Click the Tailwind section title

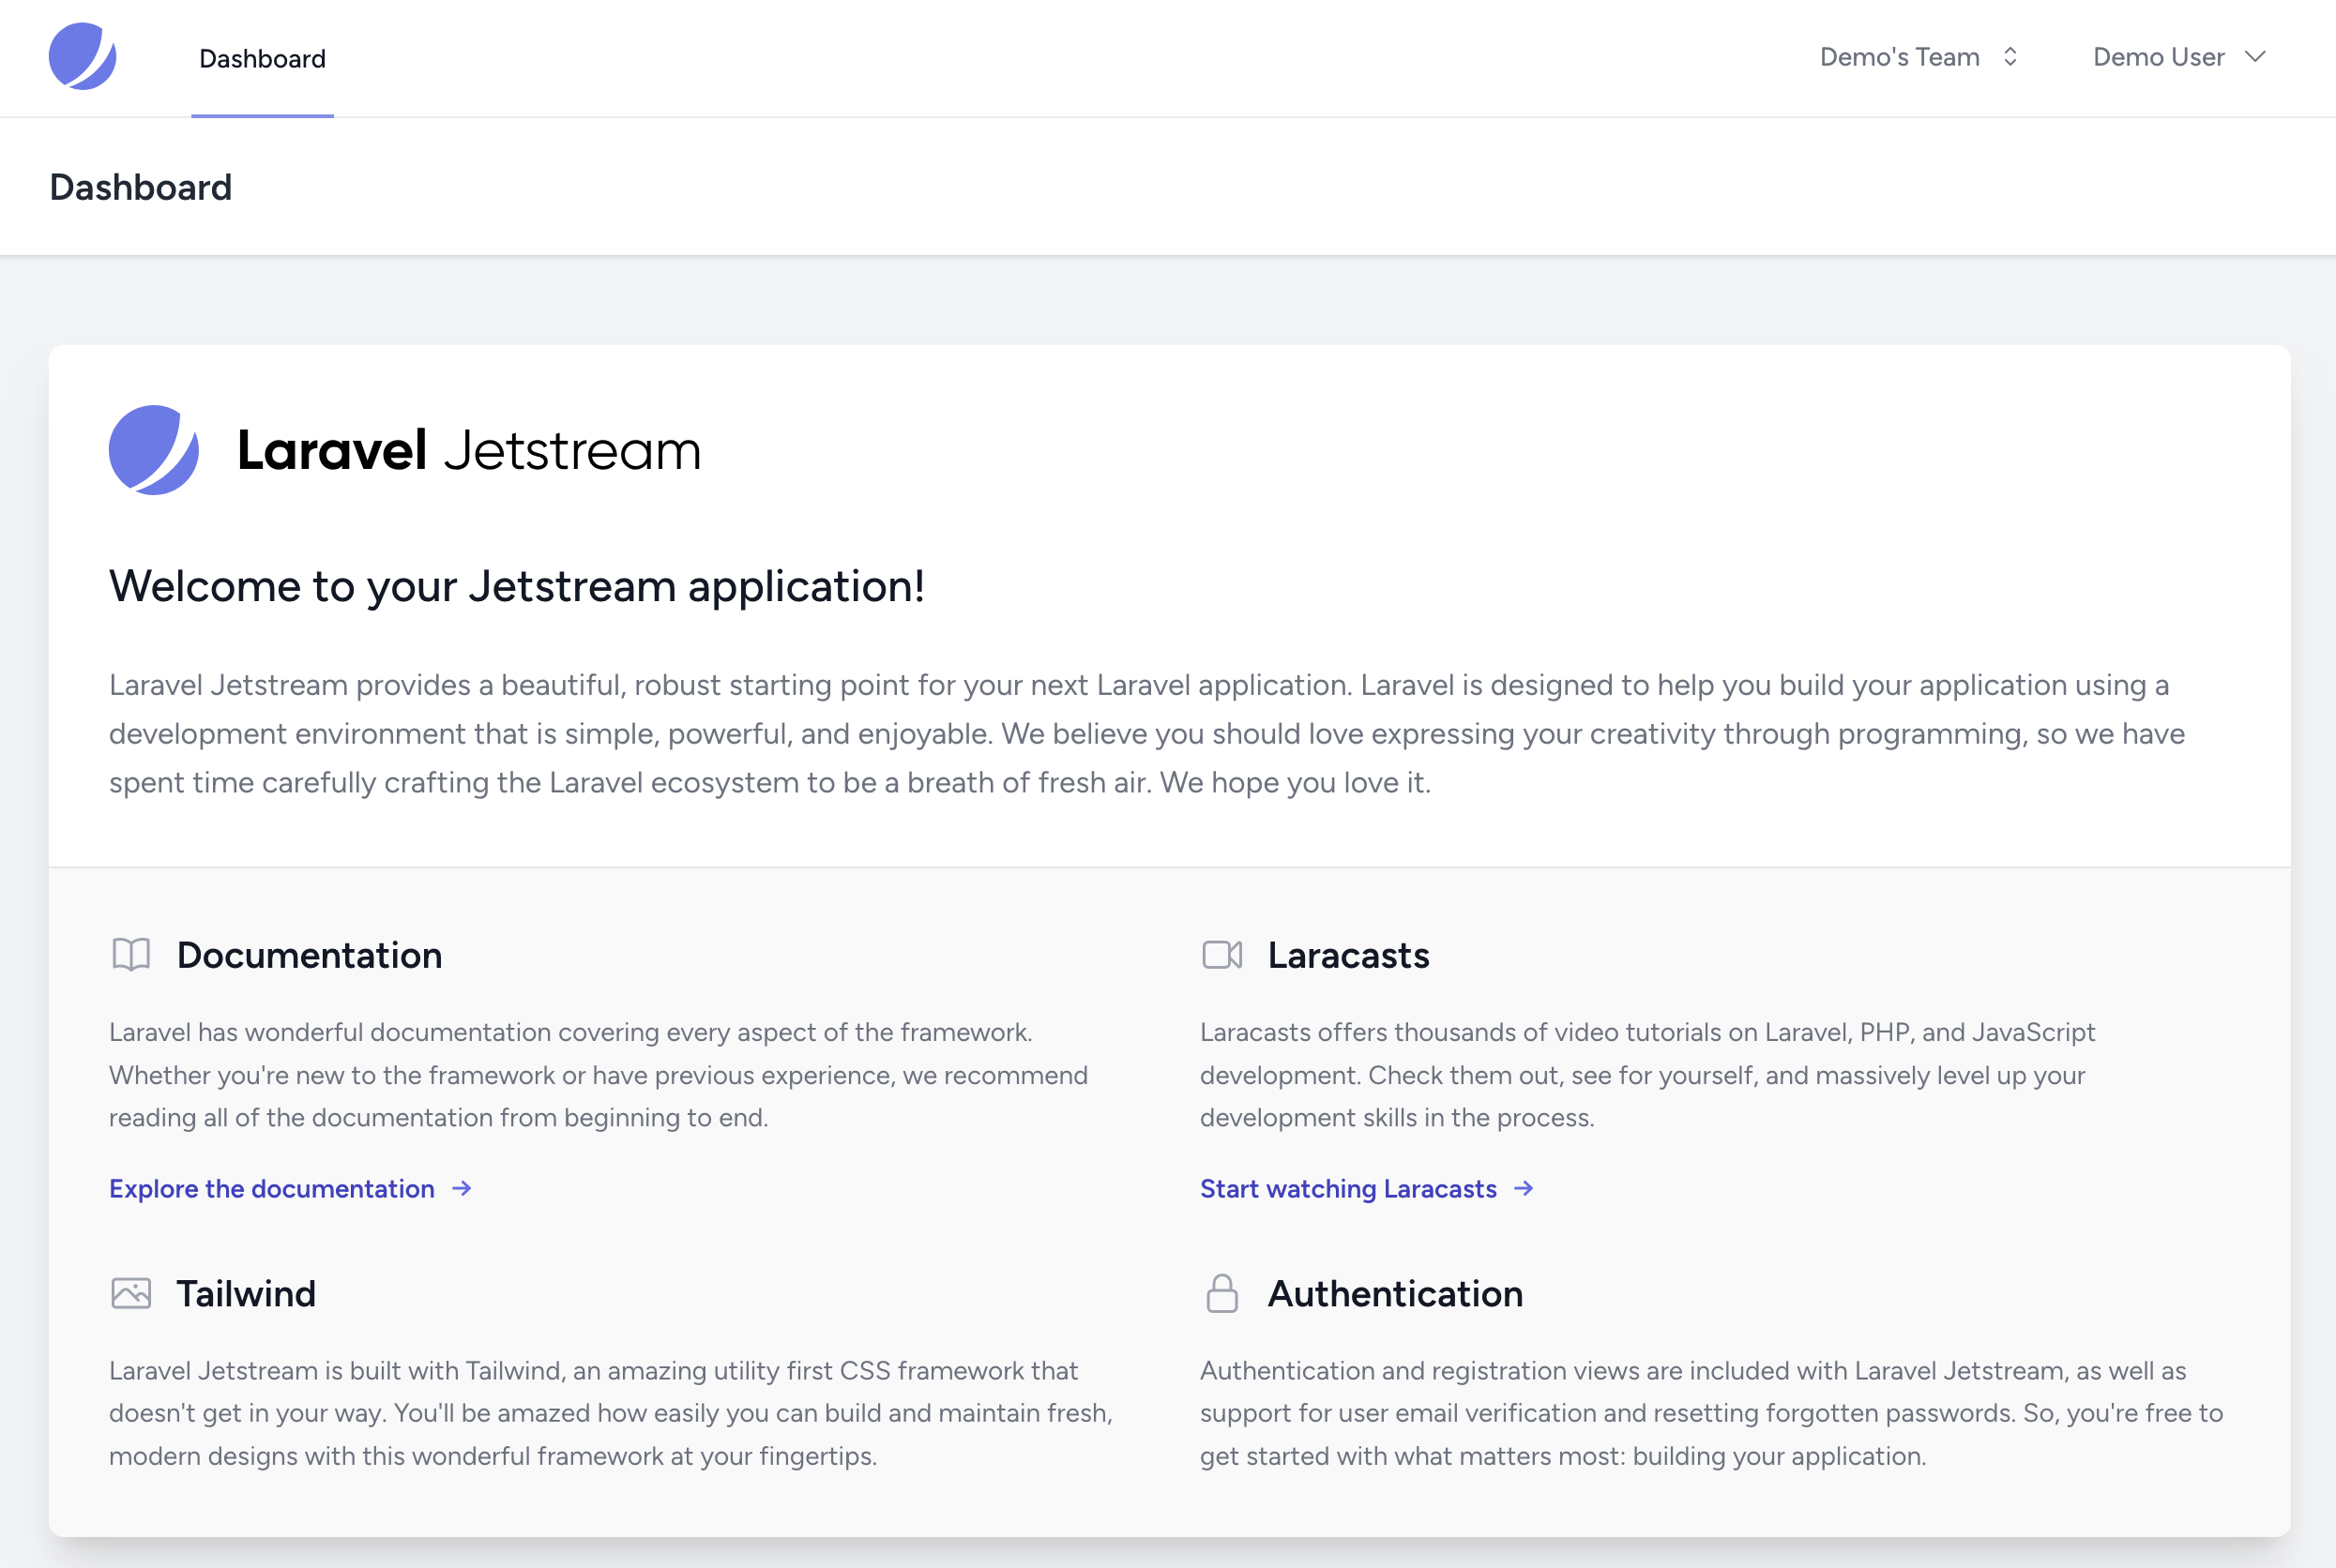(x=246, y=1293)
